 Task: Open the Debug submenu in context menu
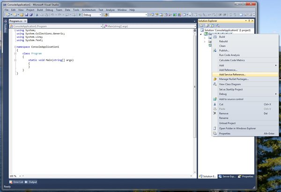245,94
